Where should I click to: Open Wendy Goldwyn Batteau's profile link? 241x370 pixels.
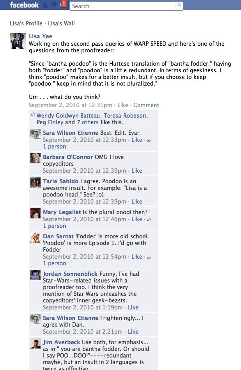68,116
